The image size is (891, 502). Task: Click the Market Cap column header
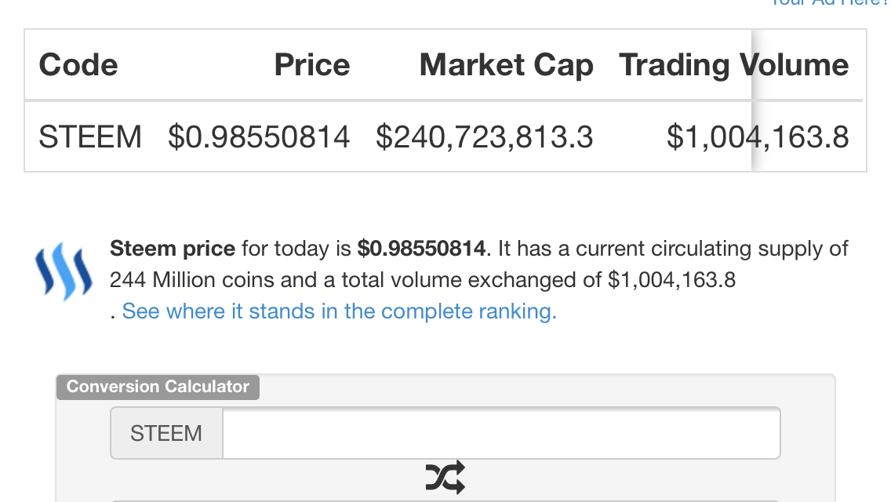(x=507, y=65)
